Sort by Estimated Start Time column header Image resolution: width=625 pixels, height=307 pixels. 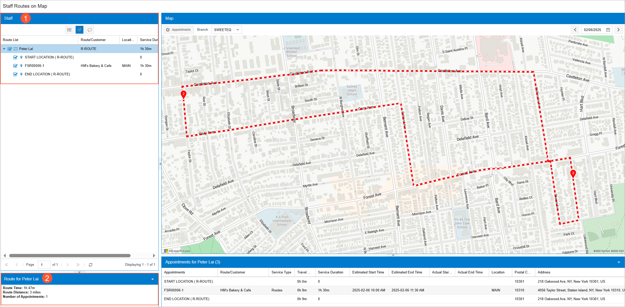pos(368,272)
